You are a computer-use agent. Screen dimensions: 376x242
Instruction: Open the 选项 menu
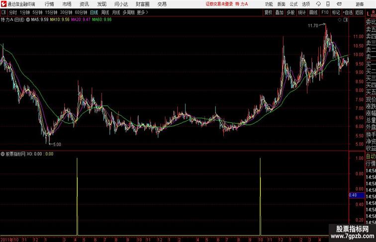point(306,4)
